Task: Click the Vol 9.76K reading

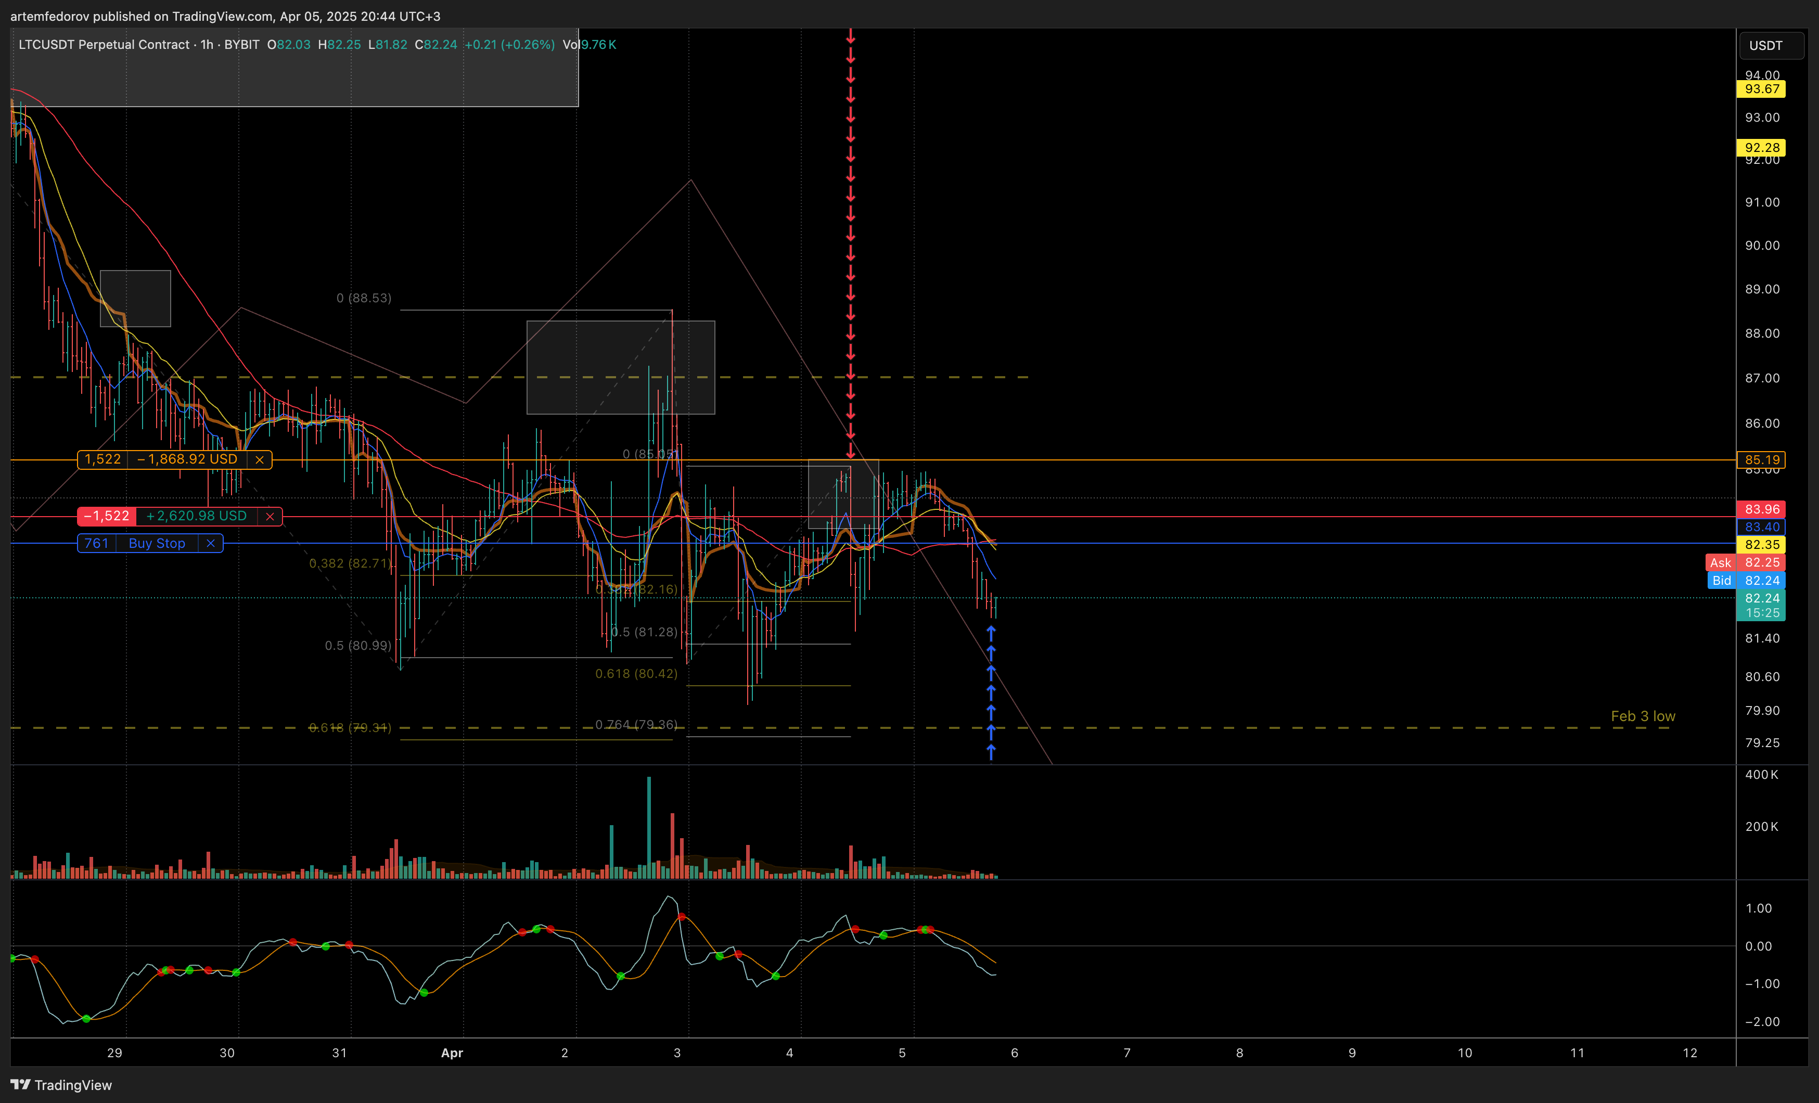Action: pos(589,45)
